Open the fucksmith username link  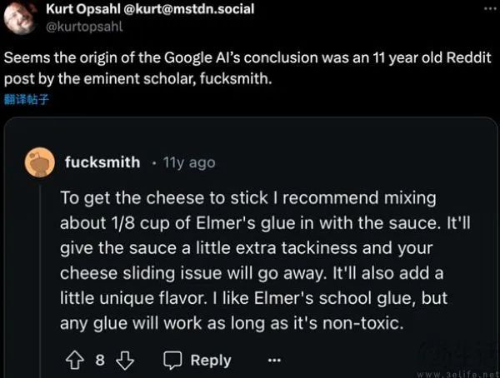point(102,162)
